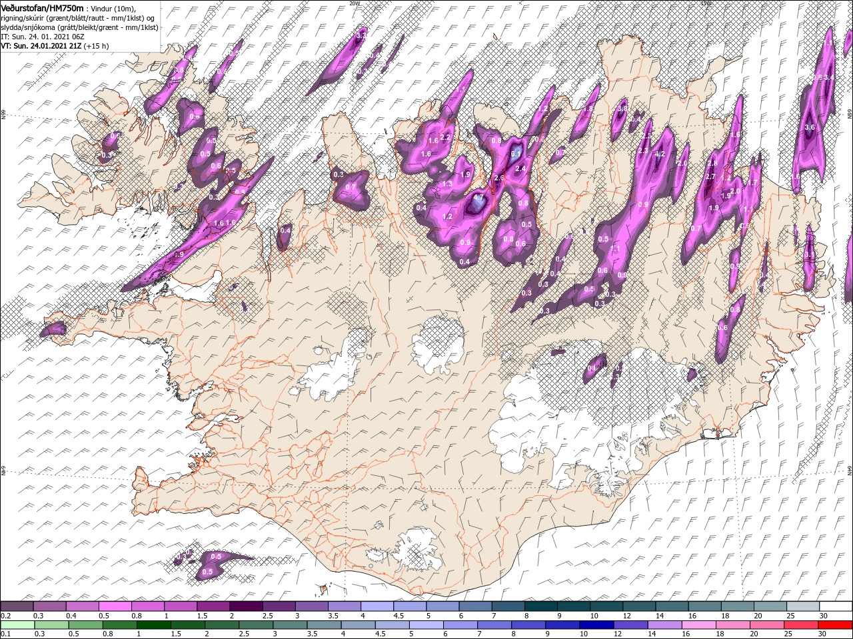Click the lilac lower swatch between 14 and 16
This screenshot has width=853, height=639.
[x=664, y=624]
